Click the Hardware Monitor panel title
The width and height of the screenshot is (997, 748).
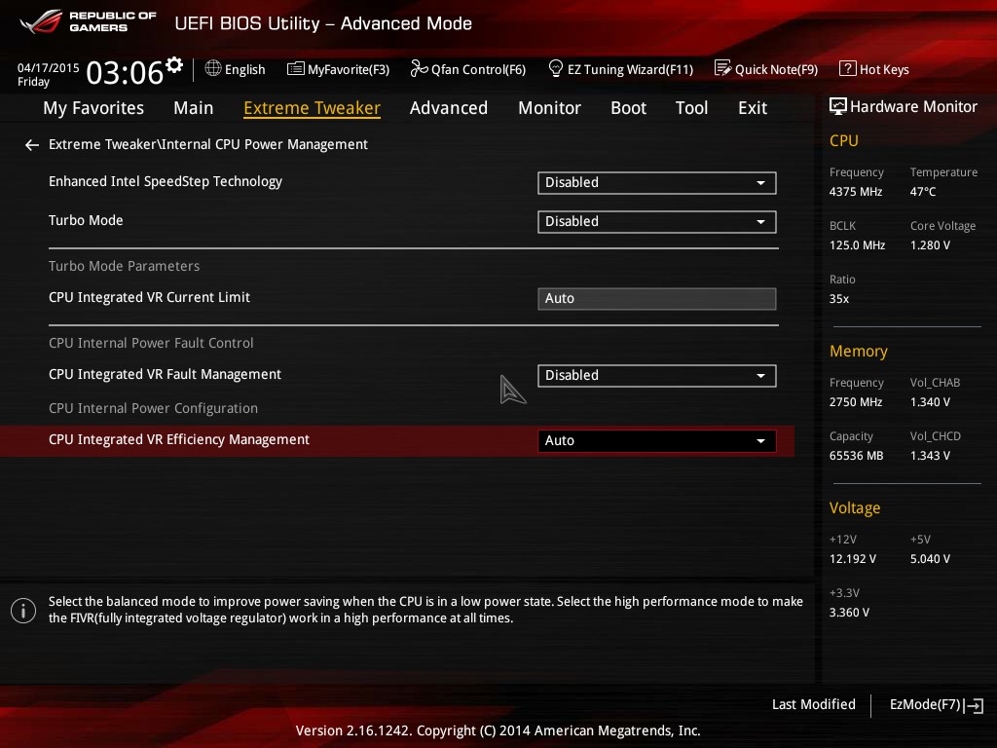[913, 107]
